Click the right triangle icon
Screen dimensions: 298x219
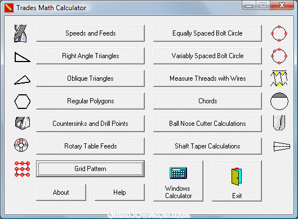point(22,57)
